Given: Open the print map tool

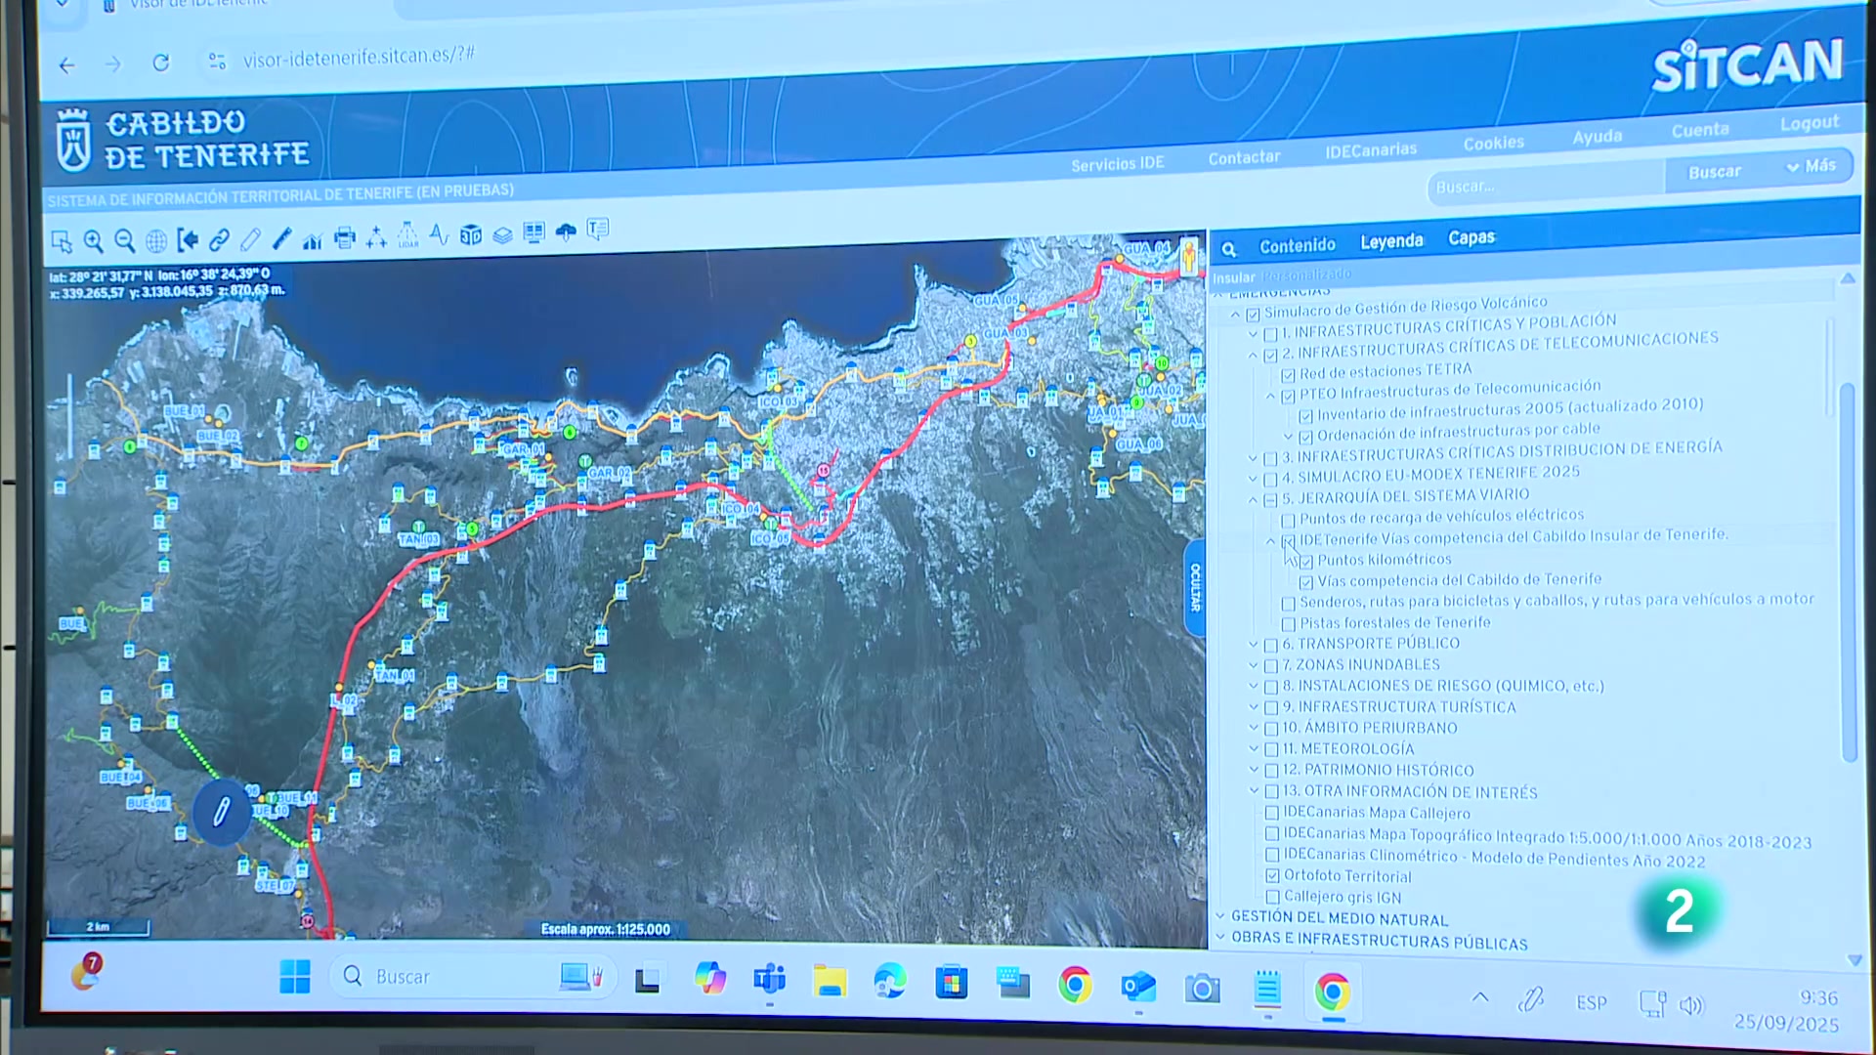Looking at the screenshot, I should tap(344, 238).
